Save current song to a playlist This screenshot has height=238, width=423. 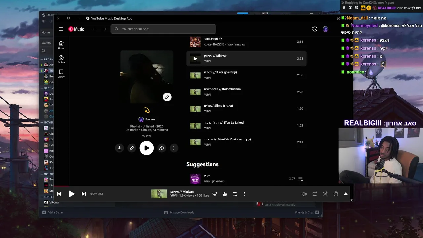coord(235,194)
